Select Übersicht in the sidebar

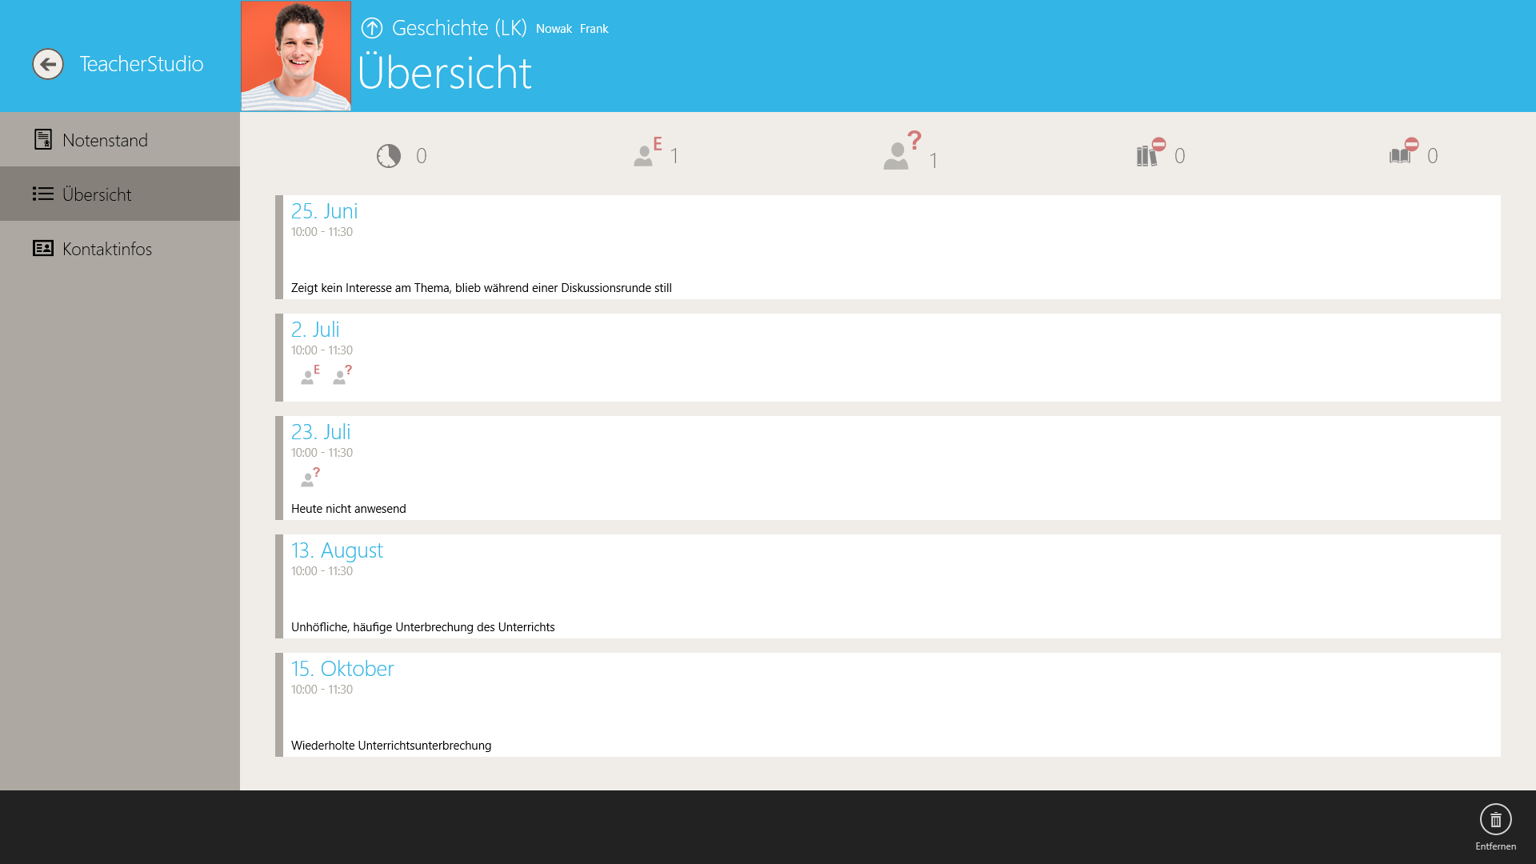pos(120,194)
